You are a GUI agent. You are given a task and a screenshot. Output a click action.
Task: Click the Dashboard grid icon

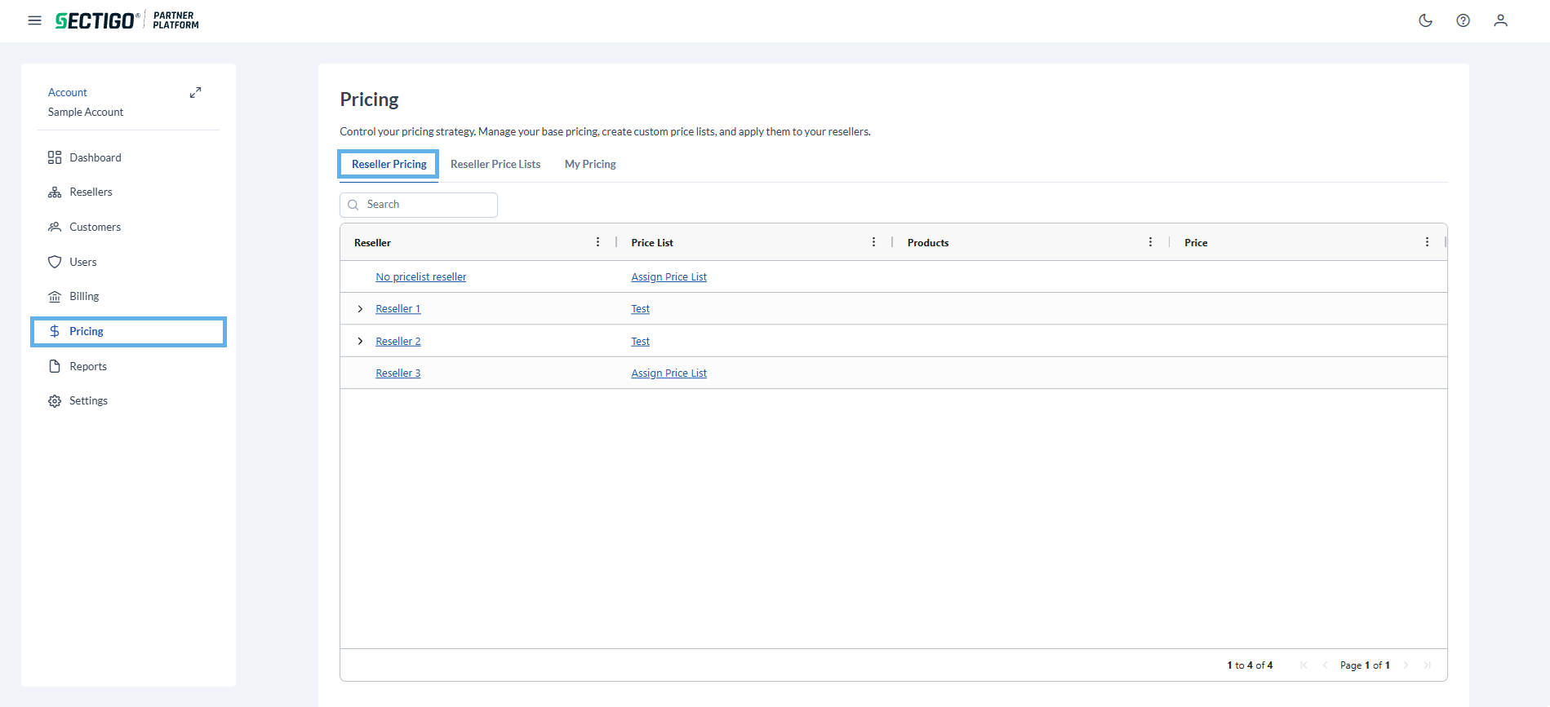click(x=55, y=157)
